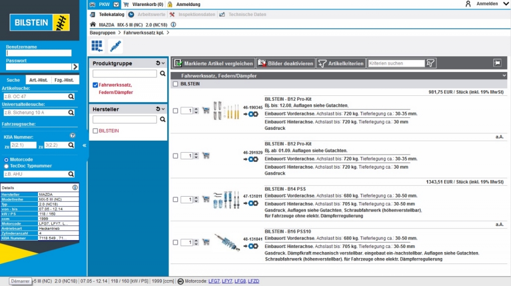Click Markierte Artikel vergleichen button

click(x=214, y=63)
